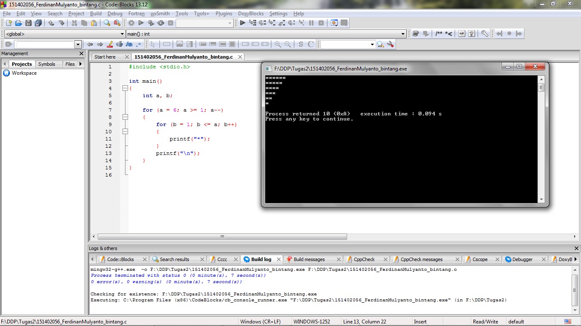The width and height of the screenshot is (581, 326).
Task: Go to previous search match arrow
Action: pyautogui.click(x=90, y=44)
